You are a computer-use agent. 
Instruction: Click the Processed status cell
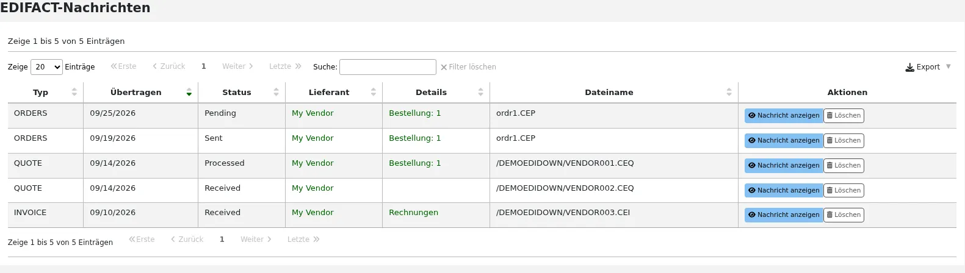[242, 166]
